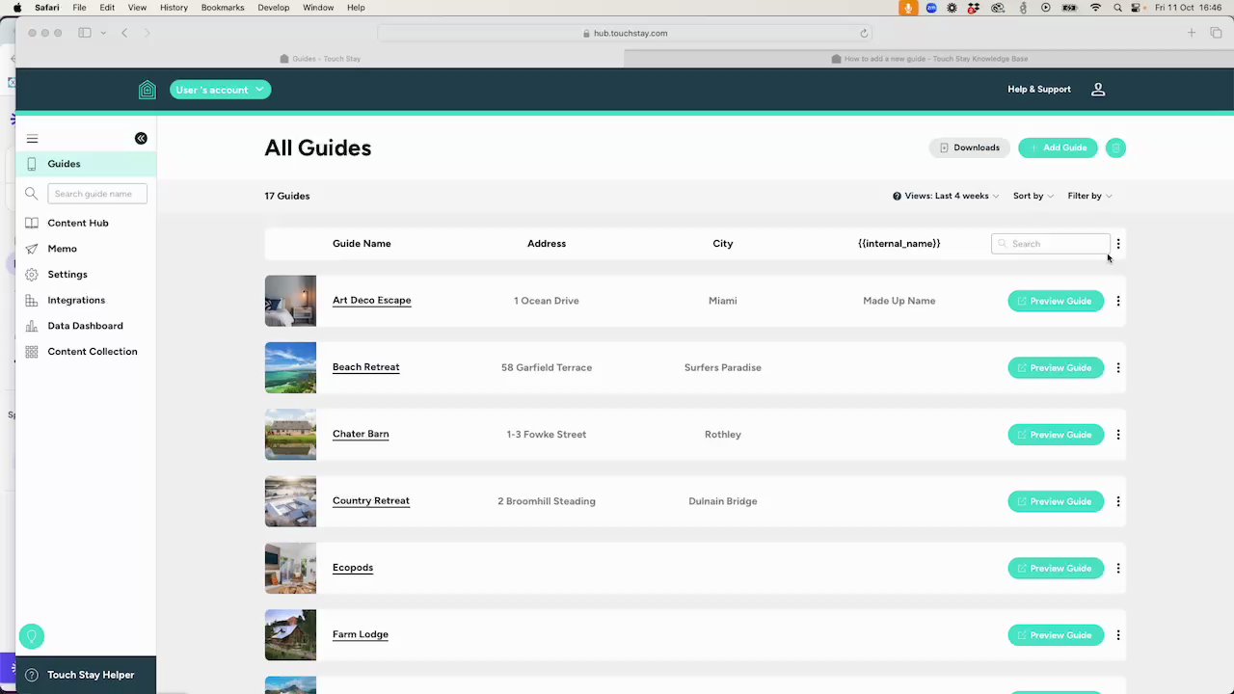Click the Content Hub book icon
This screenshot has height=694, width=1234.
point(32,223)
